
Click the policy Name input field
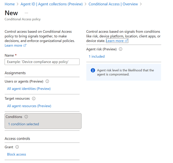coord(42,62)
